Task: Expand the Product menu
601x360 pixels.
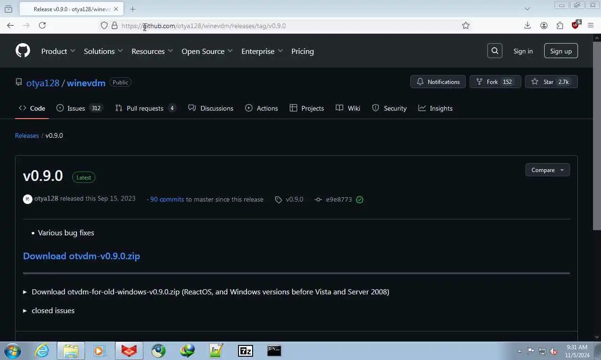Action: 58,51
